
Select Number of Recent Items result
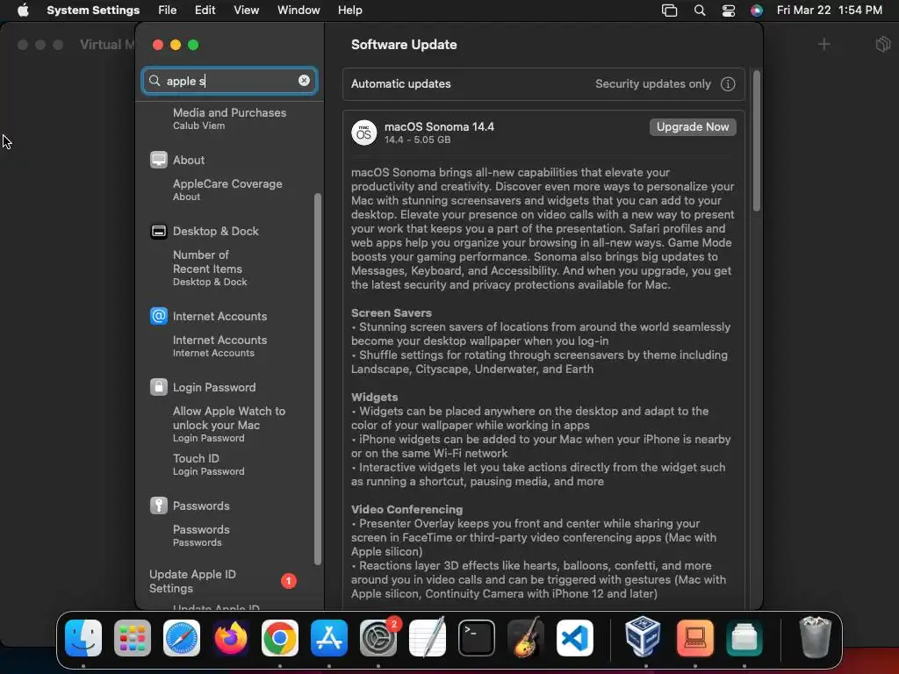click(210, 268)
